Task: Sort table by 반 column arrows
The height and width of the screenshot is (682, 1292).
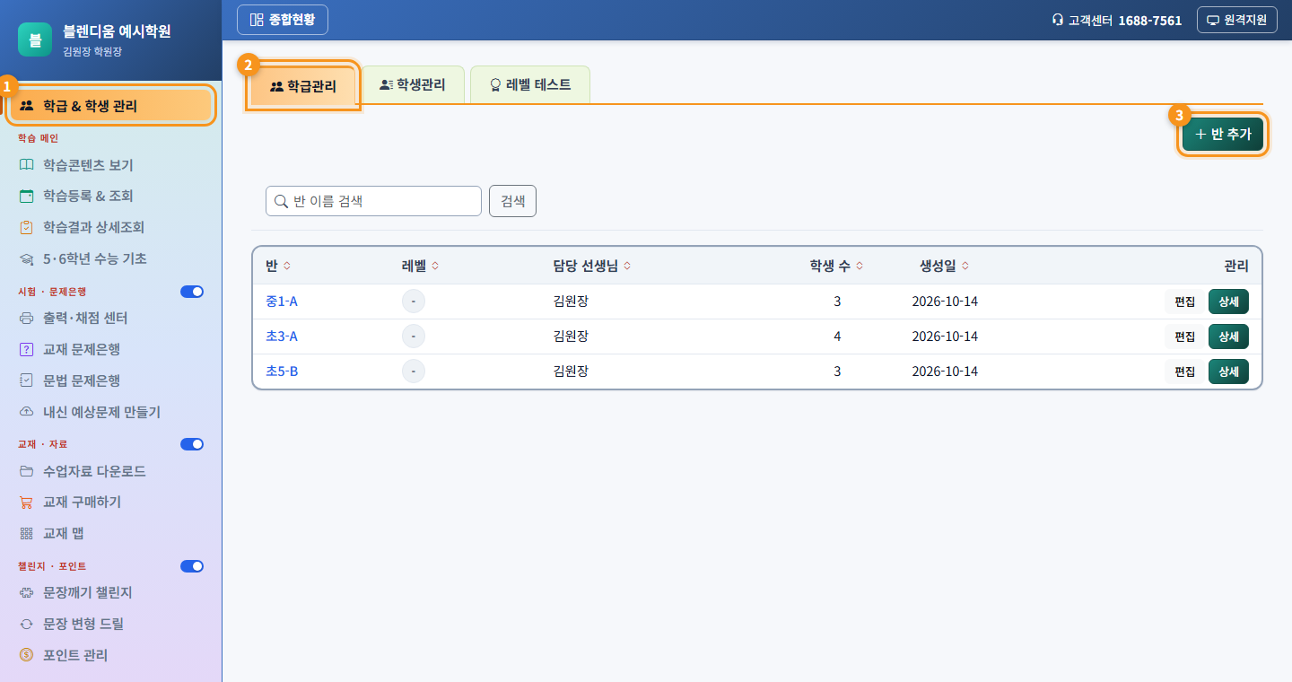Action: tap(287, 266)
